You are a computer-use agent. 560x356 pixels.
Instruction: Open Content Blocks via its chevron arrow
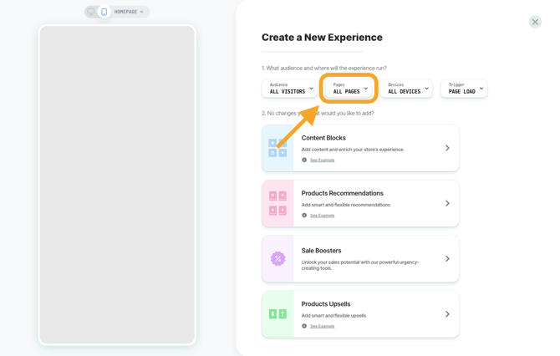pyautogui.click(x=447, y=148)
